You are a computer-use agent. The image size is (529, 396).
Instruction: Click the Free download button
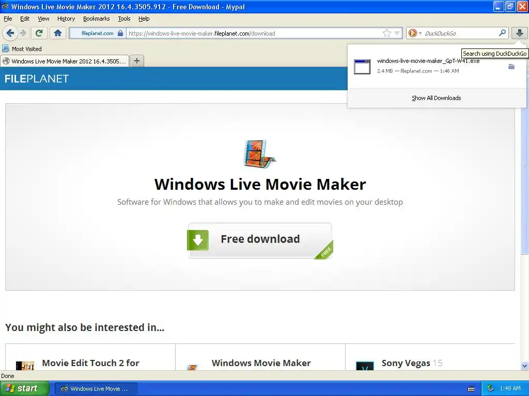click(x=260, y=240)
